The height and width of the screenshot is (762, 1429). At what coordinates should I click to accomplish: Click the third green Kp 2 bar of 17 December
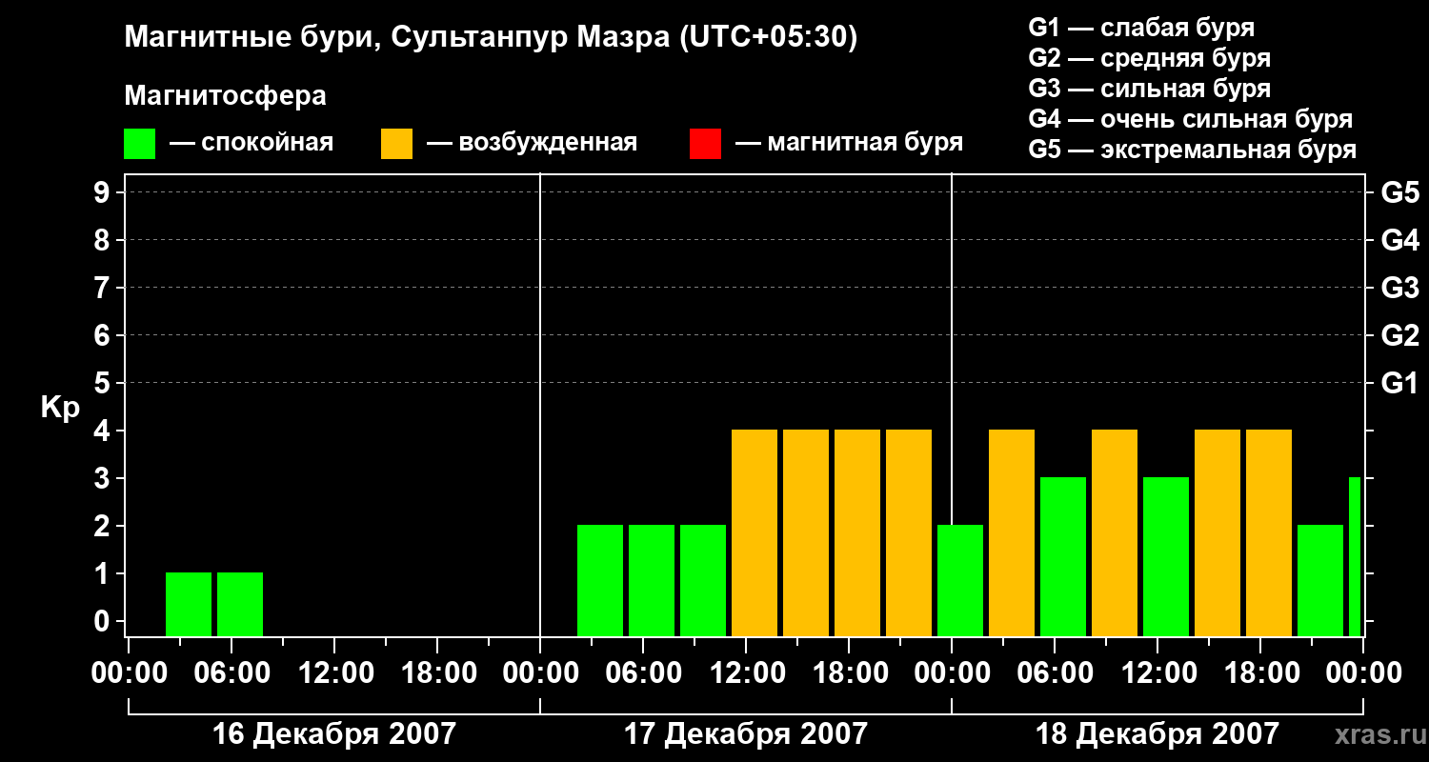[703, 580]
